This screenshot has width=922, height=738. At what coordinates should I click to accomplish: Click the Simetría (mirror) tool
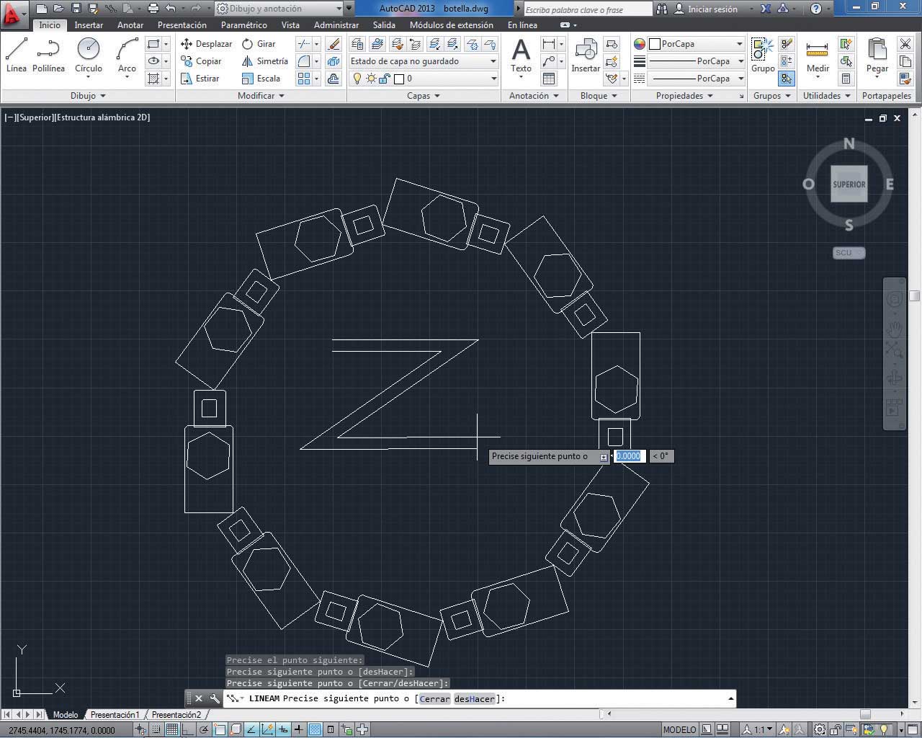coord(264,61)
